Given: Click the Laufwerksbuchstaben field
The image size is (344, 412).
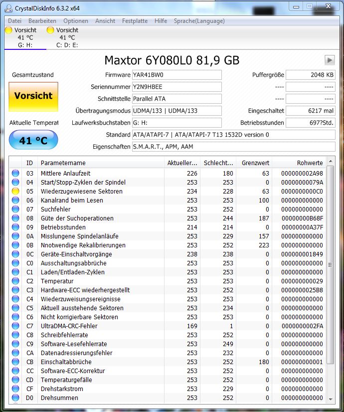Looking at the screenshot, I should pyautogui.click(x=176, y=123).
